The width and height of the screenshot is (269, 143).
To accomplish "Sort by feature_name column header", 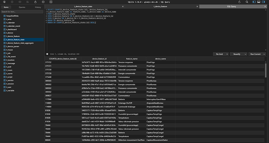I will (x=132, y=59).
